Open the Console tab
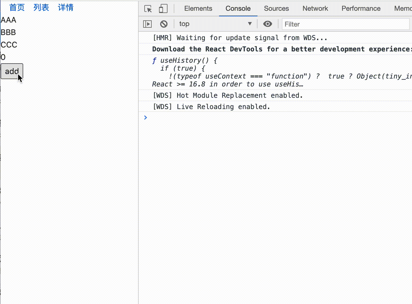The image size is (412, 304). [x=238, y=8]
